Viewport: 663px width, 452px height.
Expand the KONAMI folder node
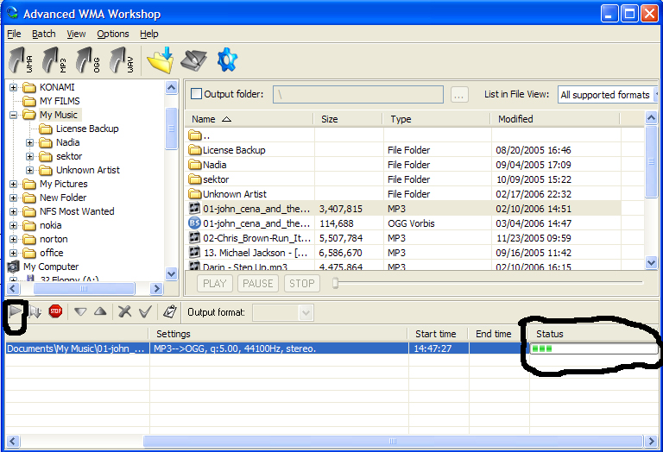tap(14, 87)
